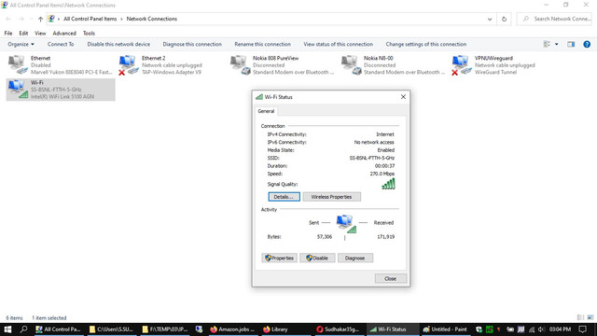
Task: Select the Ethernet adapter icon
Action: 18,64
